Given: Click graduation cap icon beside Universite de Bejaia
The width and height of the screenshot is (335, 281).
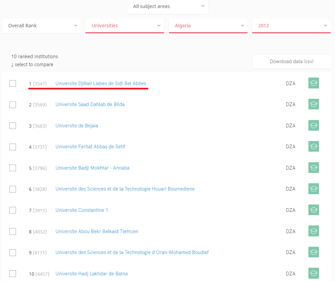Looking at the screenshot, I should [313, 125].
